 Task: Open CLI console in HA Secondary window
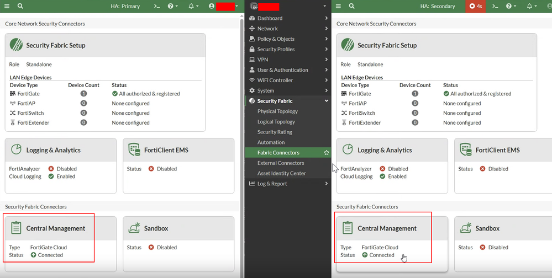(495, 6)
